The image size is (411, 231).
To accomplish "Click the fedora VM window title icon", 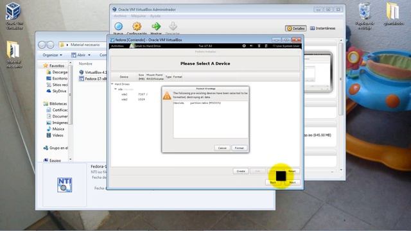I will [x=112, y=40].
